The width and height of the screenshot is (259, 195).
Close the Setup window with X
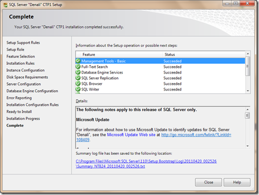click(x=247, y=4)
